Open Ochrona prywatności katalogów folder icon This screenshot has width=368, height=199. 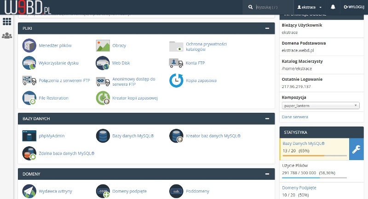tap(176, 46)
